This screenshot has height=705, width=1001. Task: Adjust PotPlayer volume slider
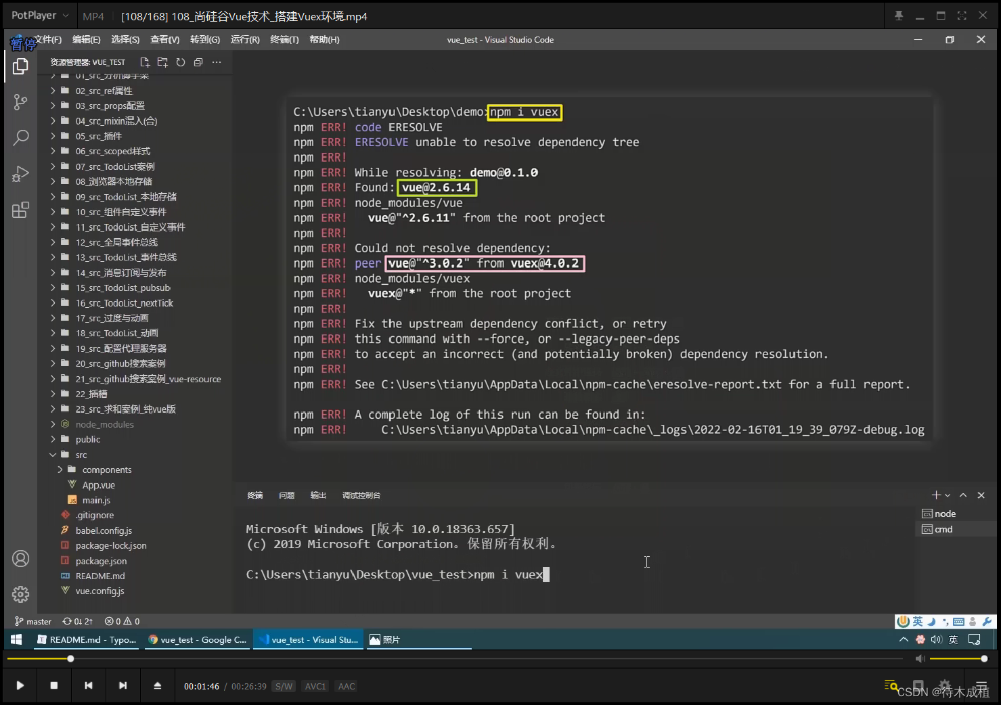[958, 658]
